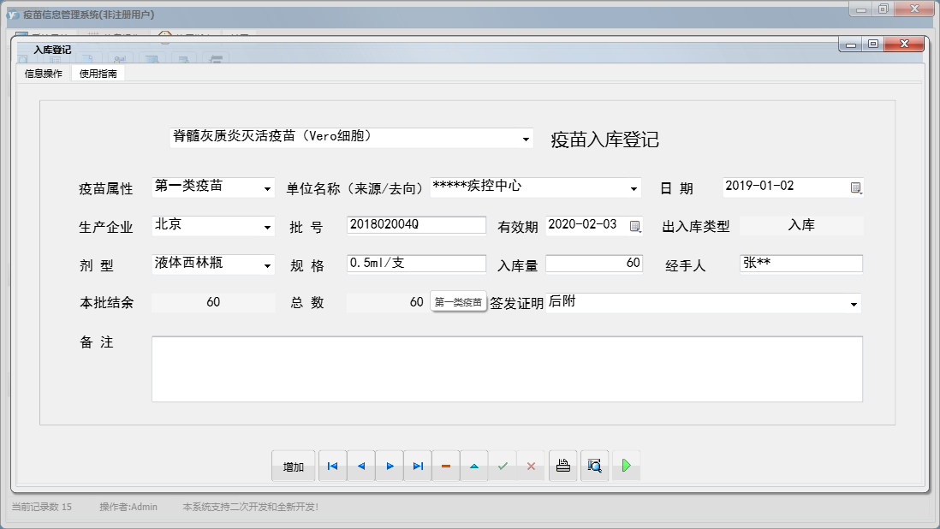Viewport: 940px width, 529px height.
Task: Open the print preview tool
Action: (594, 466)
